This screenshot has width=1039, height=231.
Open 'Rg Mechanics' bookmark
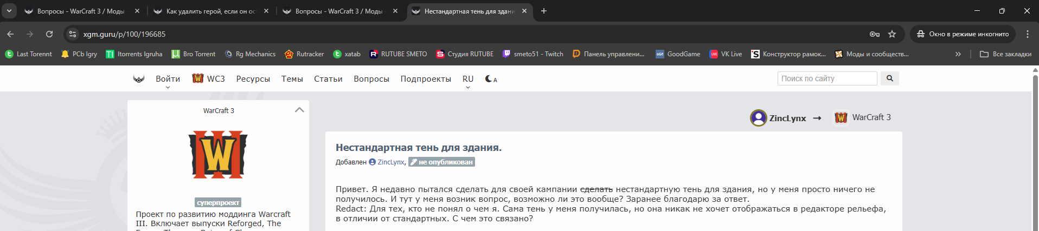tap(250, 54)
